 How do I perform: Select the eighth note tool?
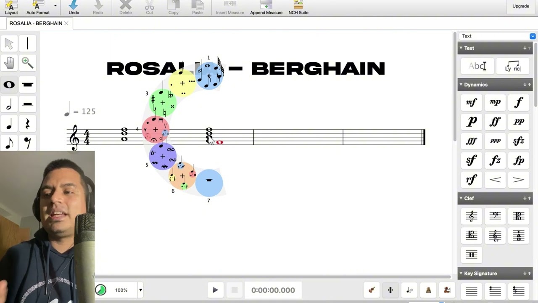pyautogui.click(x=9, y=143)
